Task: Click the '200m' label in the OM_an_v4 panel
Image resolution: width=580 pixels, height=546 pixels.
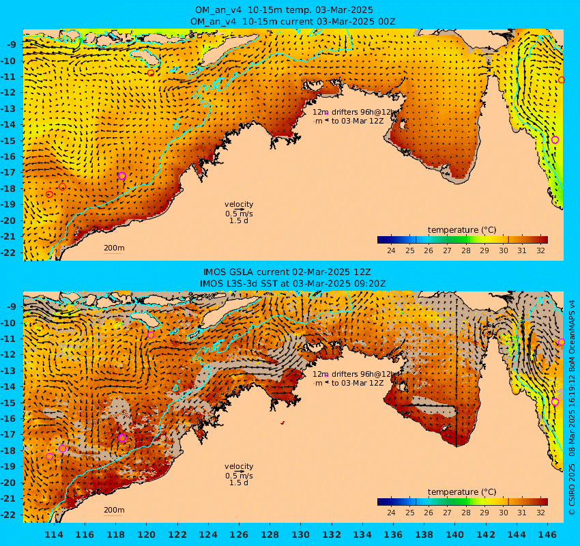Action: click(x=114, y=248)
